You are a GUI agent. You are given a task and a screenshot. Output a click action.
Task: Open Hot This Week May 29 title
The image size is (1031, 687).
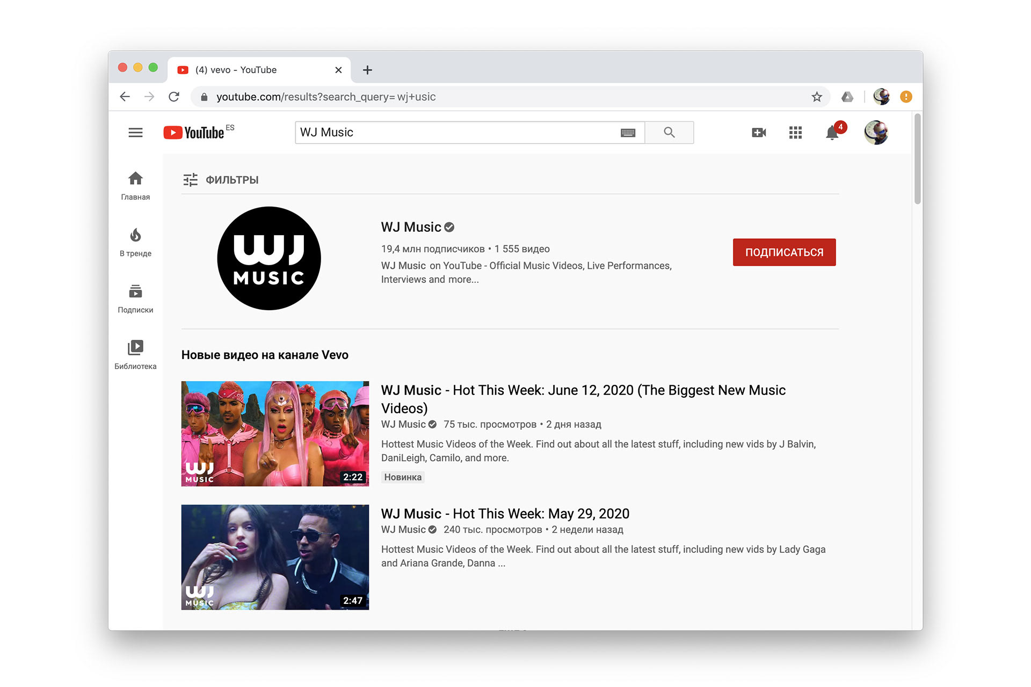coord(505,514)
